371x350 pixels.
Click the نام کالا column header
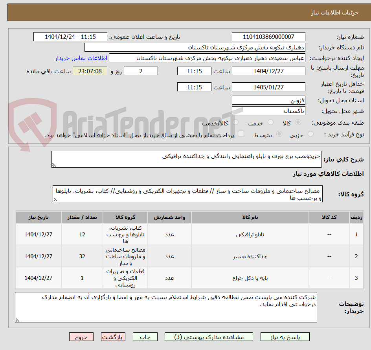click(x=250, y=218)
